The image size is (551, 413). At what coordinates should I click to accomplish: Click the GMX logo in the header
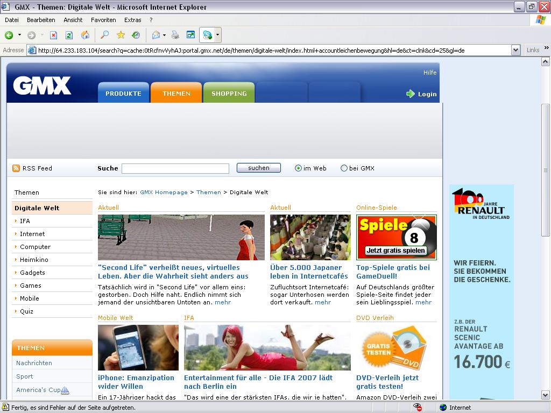pos(42,86)
